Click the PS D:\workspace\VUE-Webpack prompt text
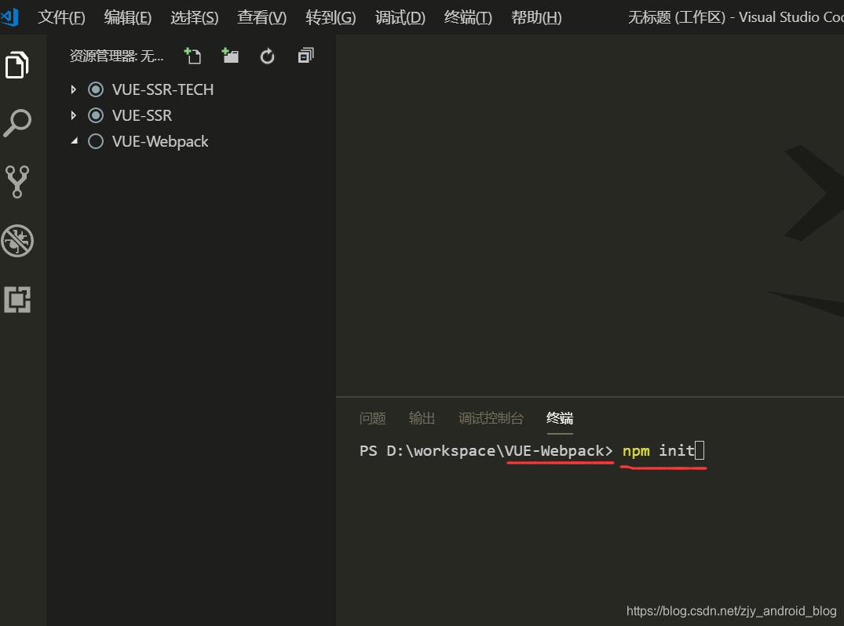The height and width of the screenshot is (626, 844). tap(486, 451)
